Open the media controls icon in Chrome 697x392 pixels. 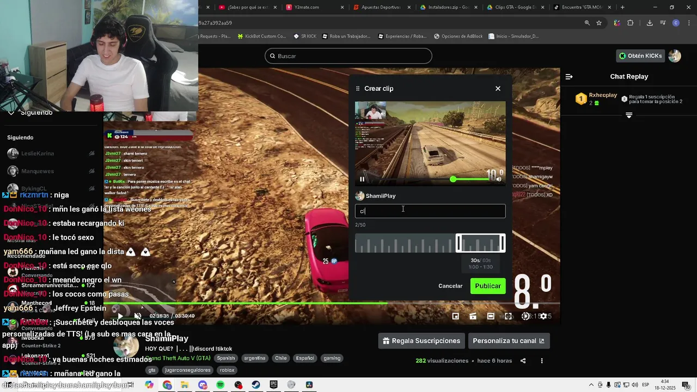coord(663,23)
